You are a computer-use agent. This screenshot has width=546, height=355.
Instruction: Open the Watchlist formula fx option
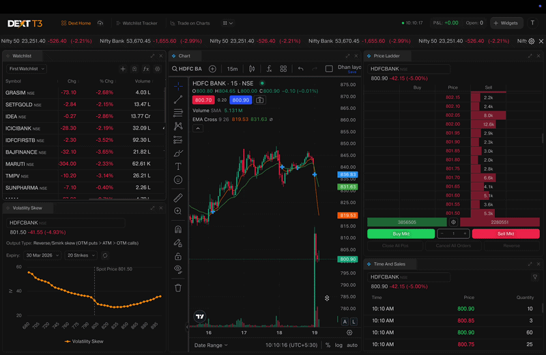[146, 69]
